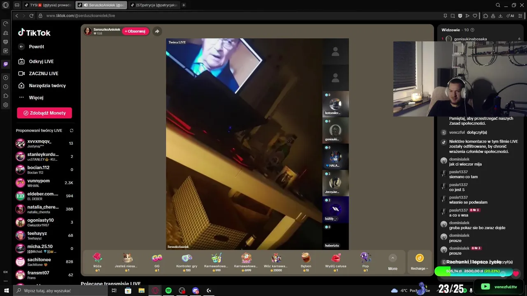The width and height of the screenshot is (527, 296).
Task: Open Odkryj LIVE menu item
Action: point(36,61)
